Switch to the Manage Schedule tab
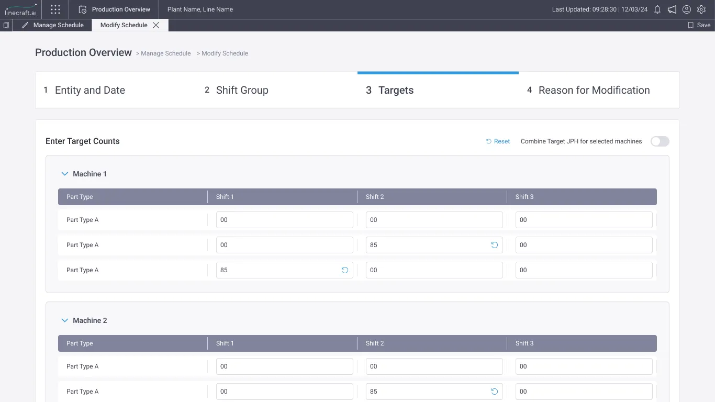The height and width of the screenshot is (402, 715). [52, 25]
